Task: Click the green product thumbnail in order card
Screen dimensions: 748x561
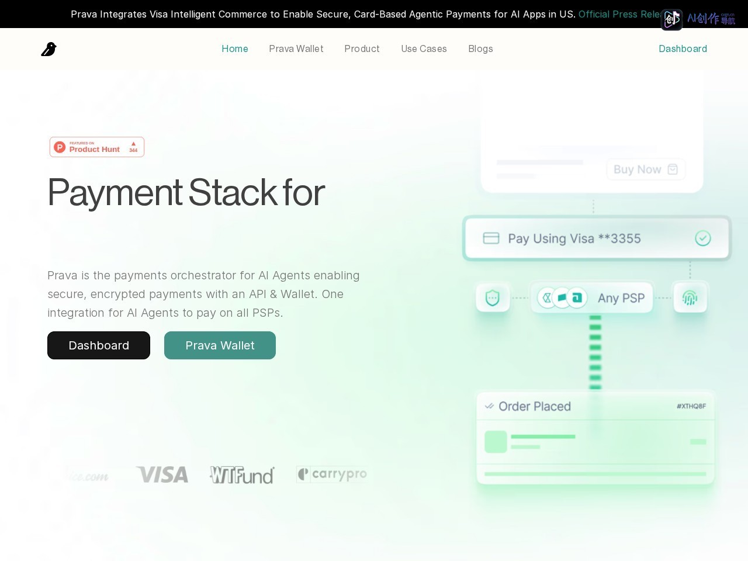Action: coord(496,442)
